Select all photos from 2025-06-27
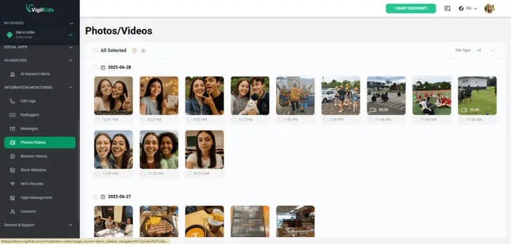Viewport: 511px width, 244px height. 95,197
